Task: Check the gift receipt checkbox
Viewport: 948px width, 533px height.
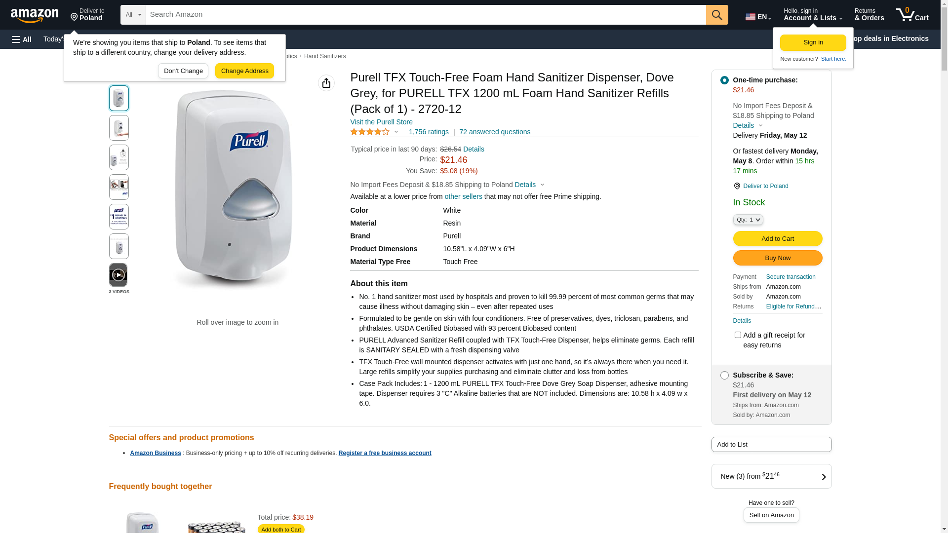Action: click(738, 335)
